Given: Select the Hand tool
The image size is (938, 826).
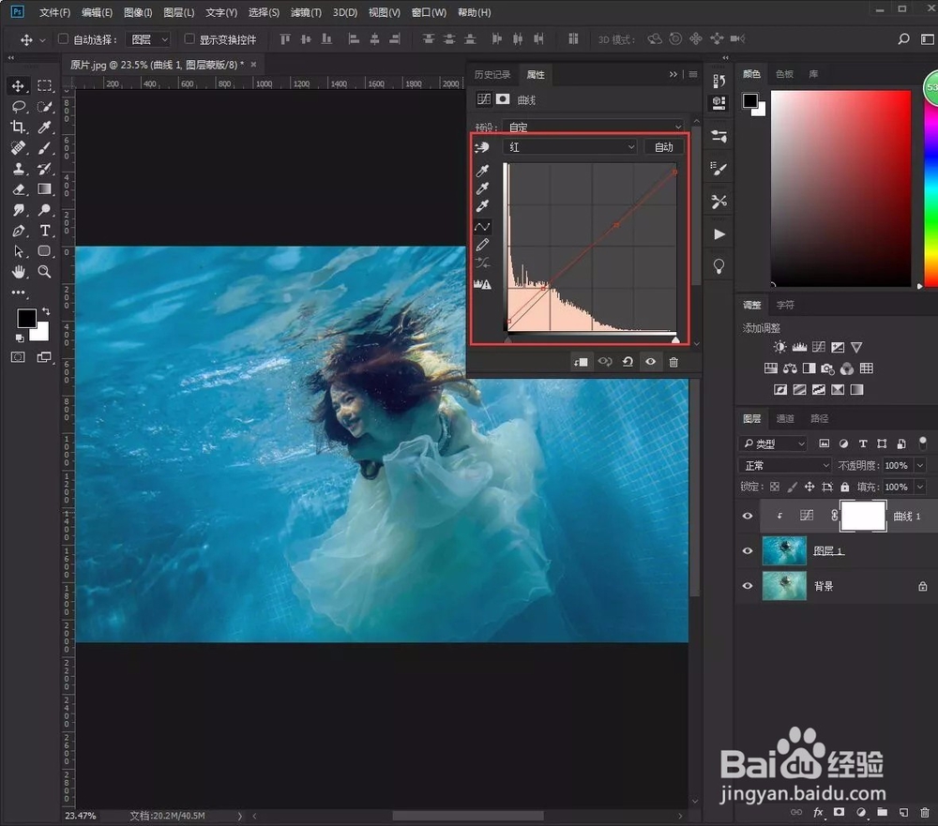Looking at the screenshot, I should pyautogui.click(x=18, y=272).
